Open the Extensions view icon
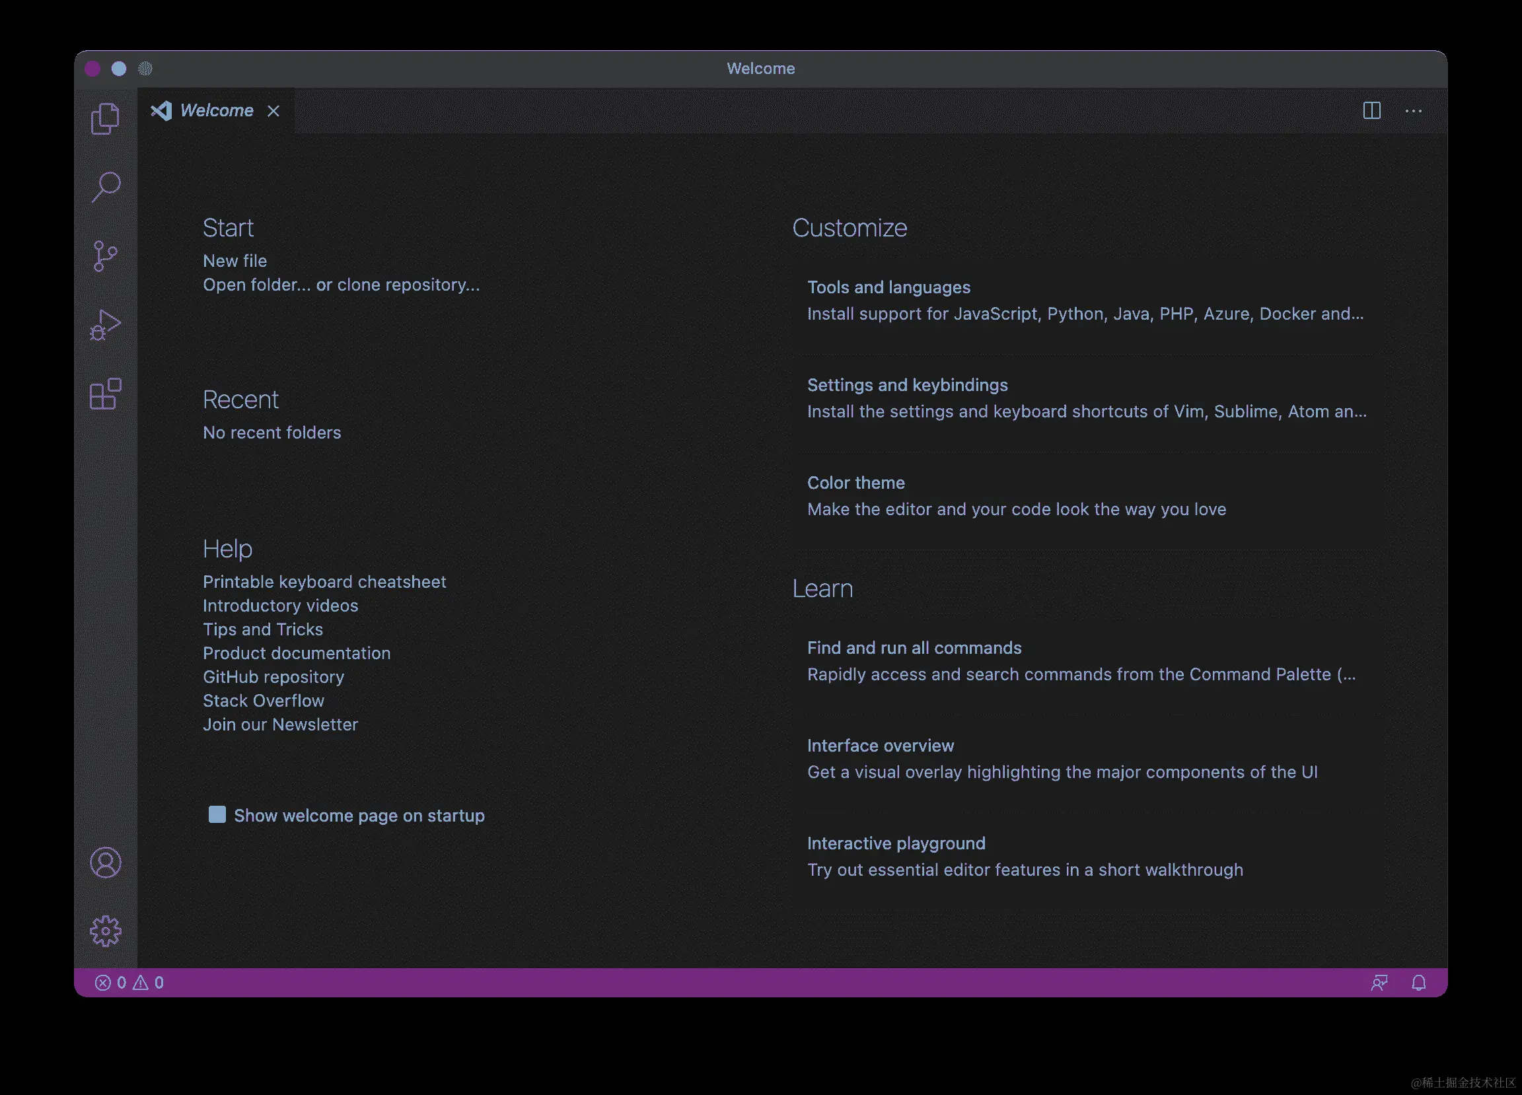Screen dimensions: 1522x1095 coord(105,394)
